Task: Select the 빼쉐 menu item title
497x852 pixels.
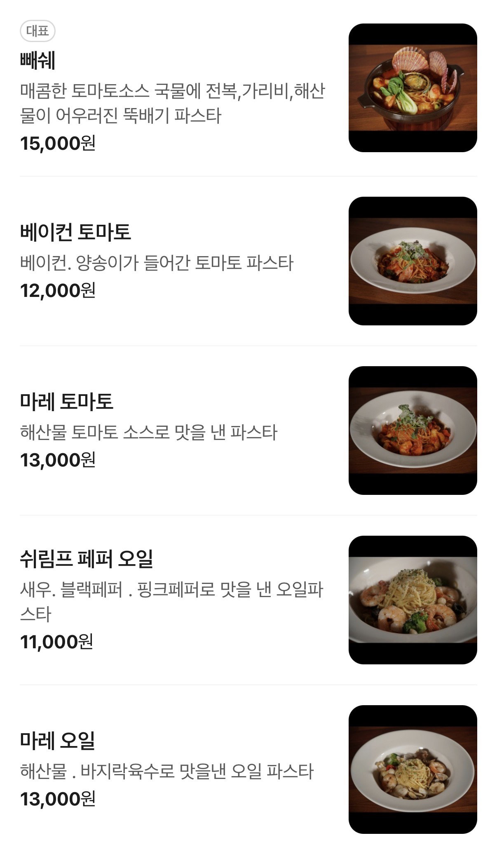Action: pyautogui.click(x=38, y=60)
